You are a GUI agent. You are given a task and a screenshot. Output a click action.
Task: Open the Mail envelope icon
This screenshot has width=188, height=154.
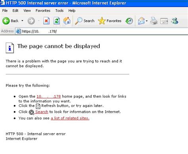click(141, 21)
